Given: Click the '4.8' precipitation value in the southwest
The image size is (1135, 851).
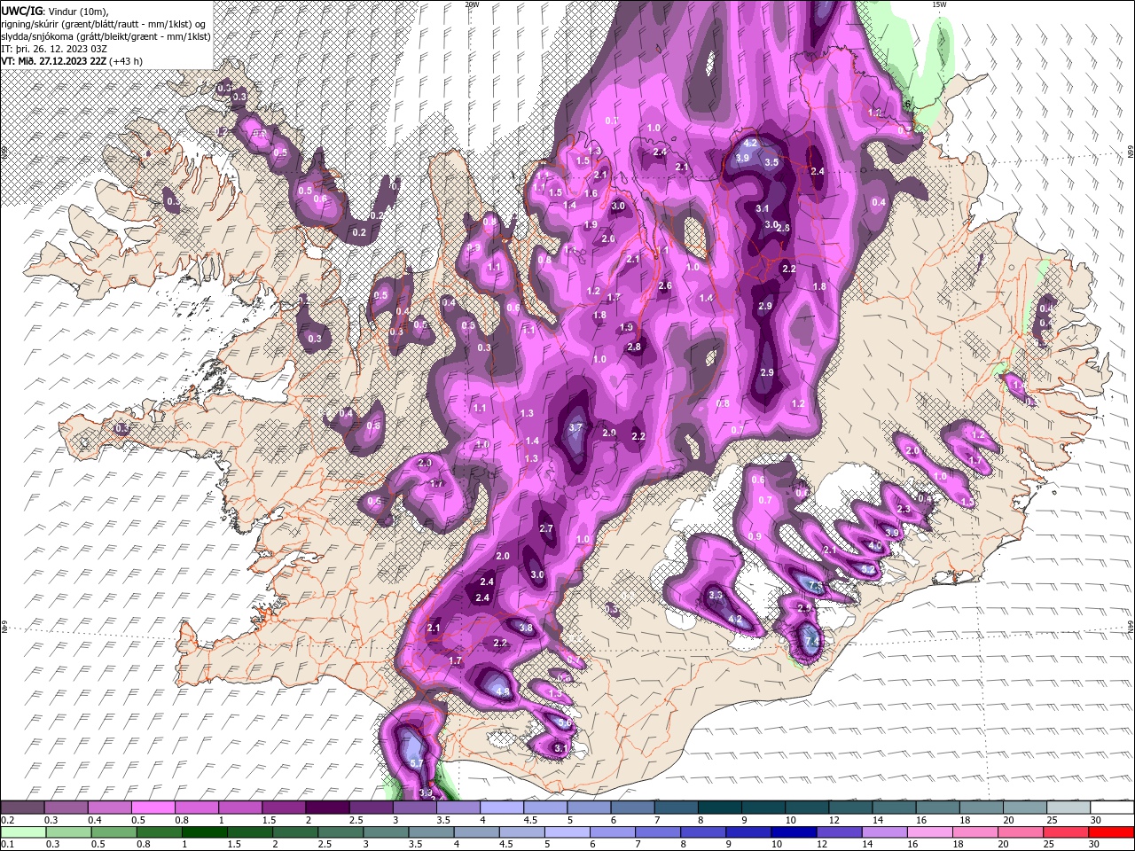Looking at the screenshot, I should coord(503,691).
